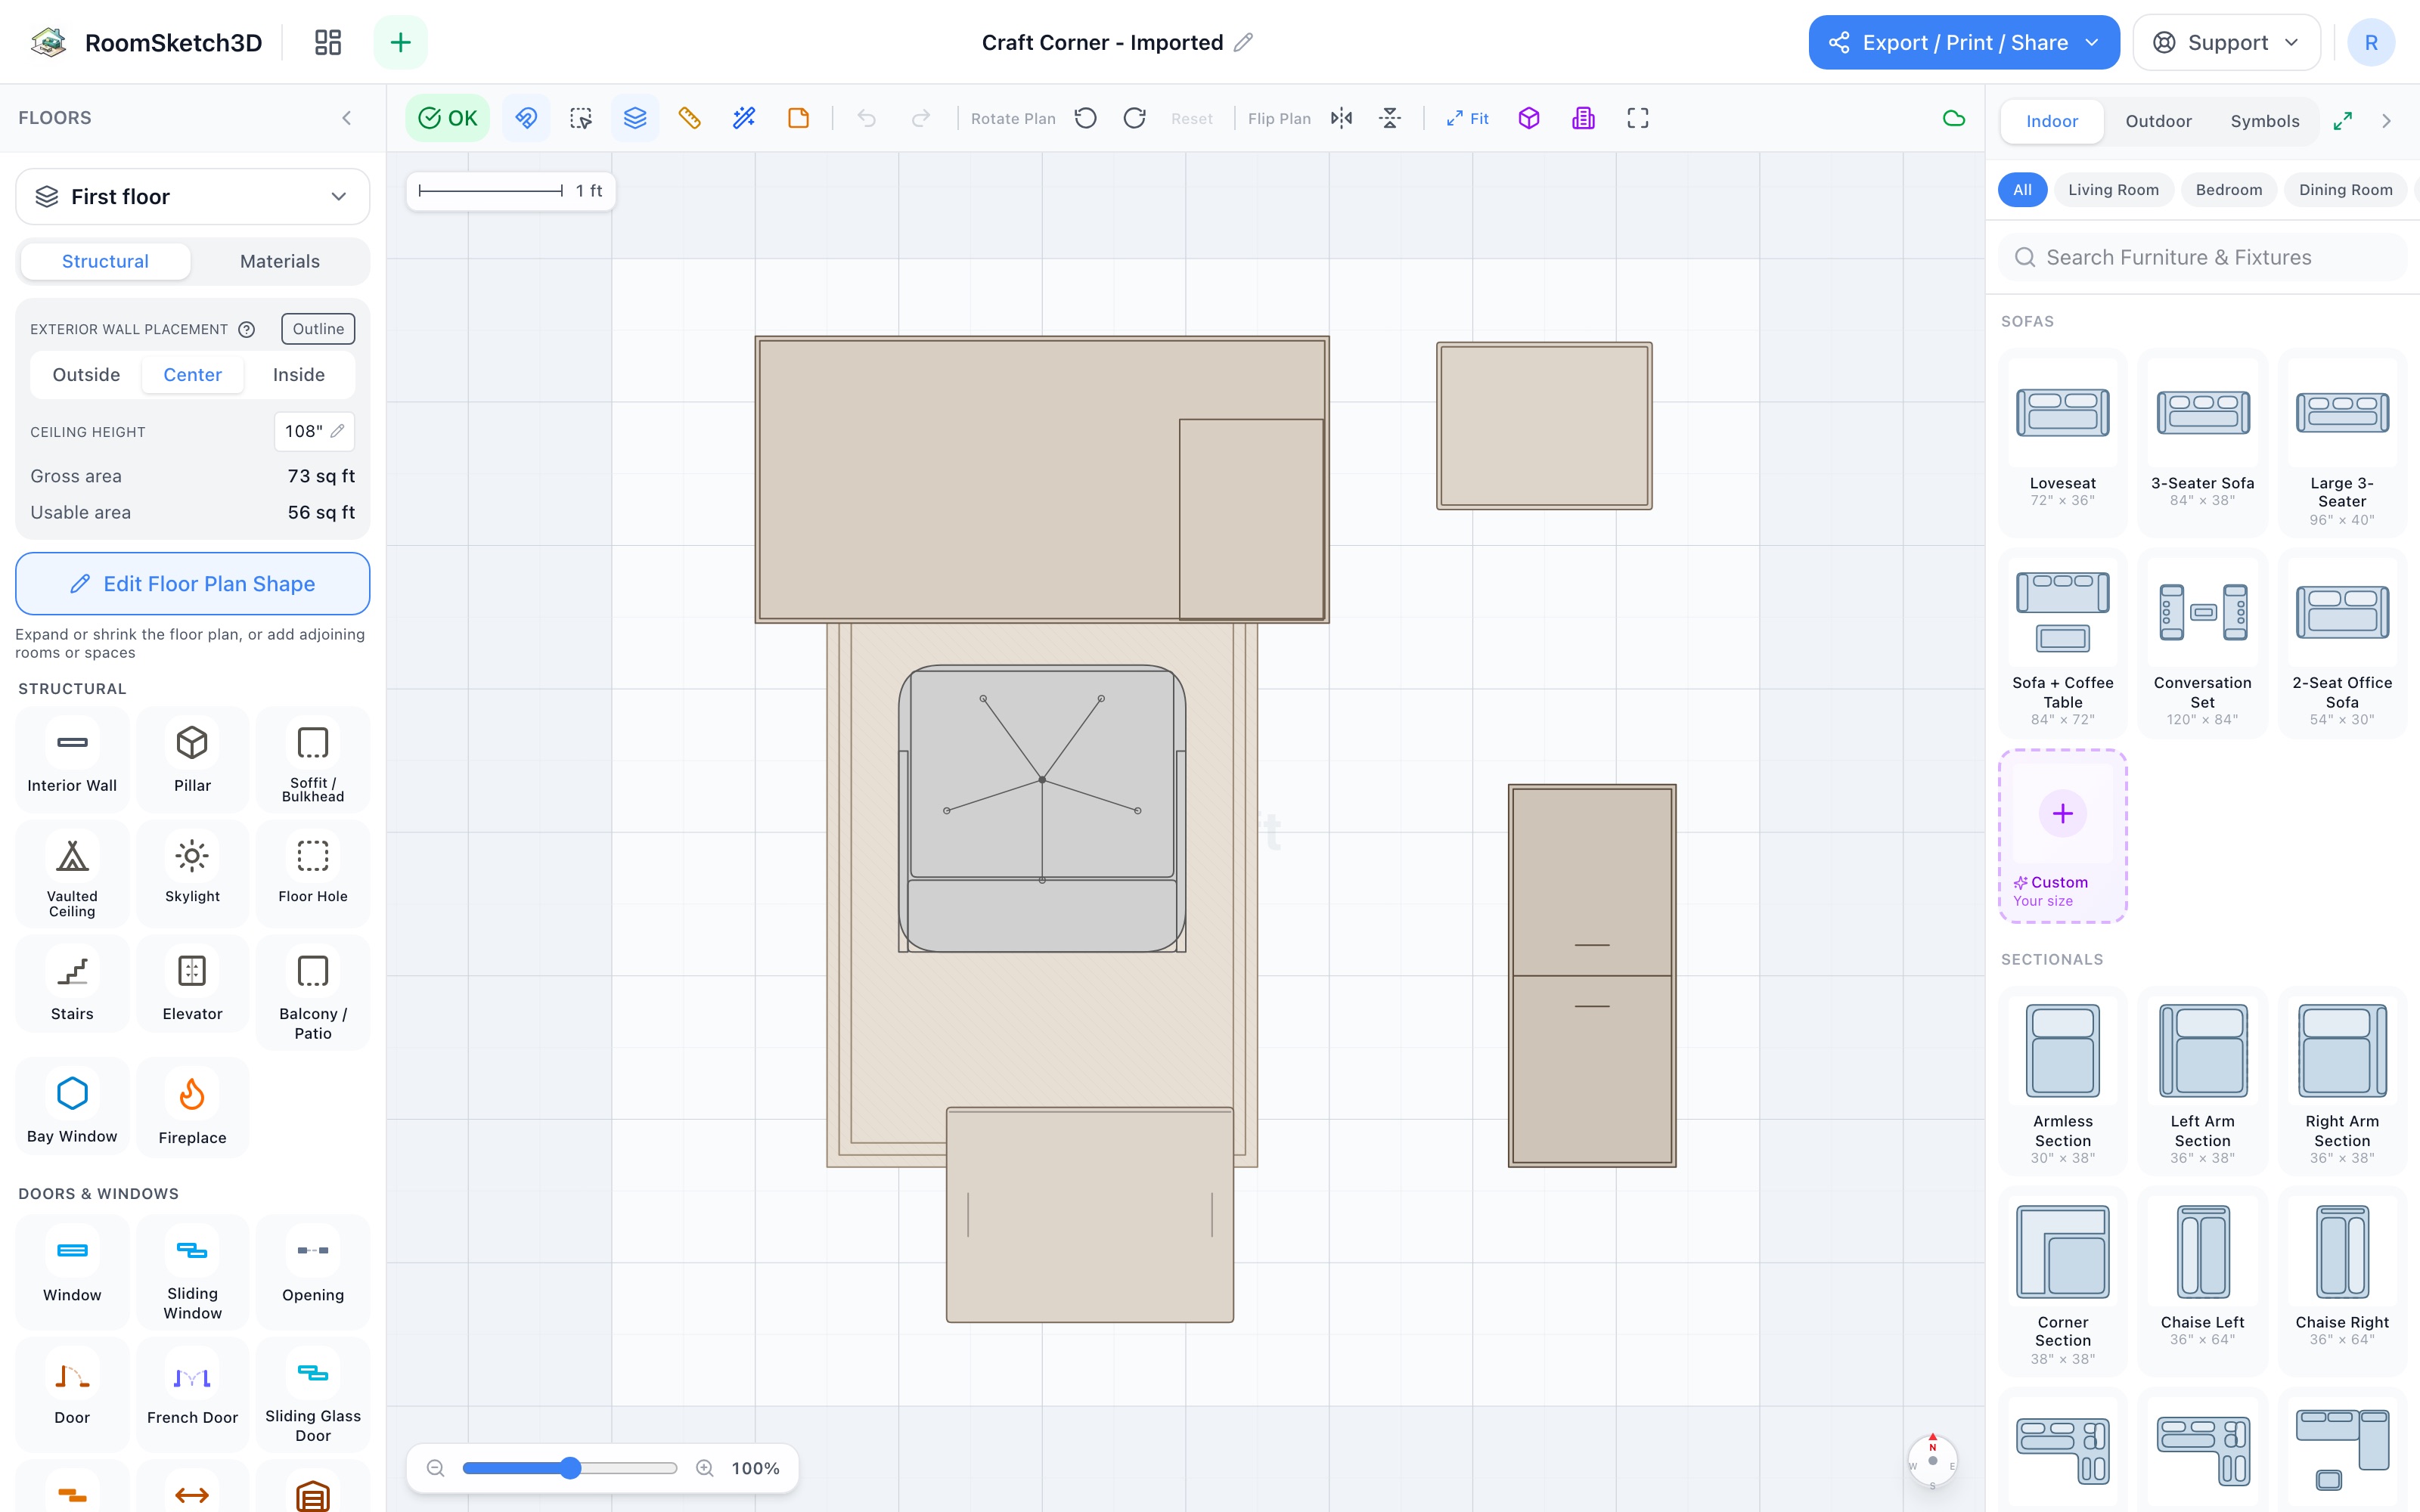Select the marquee selection tool
Image resolution: width=2420 pixels, height=1512 pixels.
581,118
